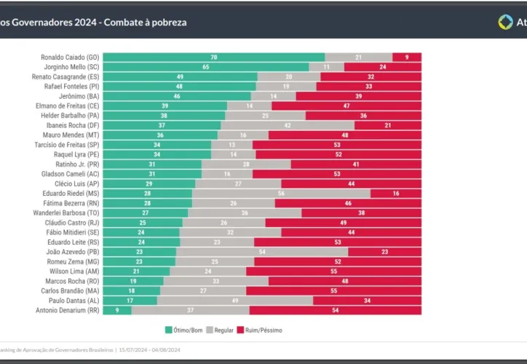Toggle the Ruim/Péssimo legend label
The height and width of the screenshot is (364, 527).
[x=263, y=330]
